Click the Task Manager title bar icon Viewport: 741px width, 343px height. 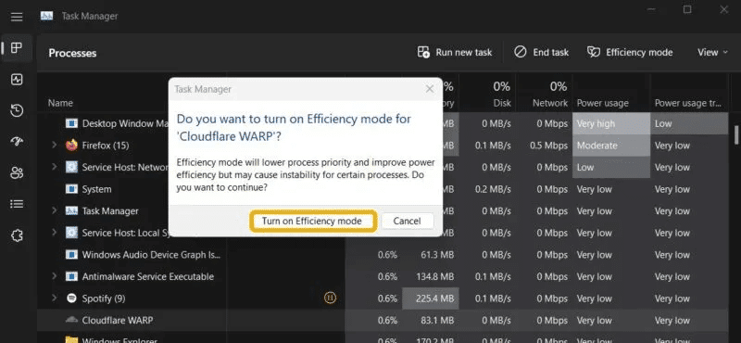[47, 16]
